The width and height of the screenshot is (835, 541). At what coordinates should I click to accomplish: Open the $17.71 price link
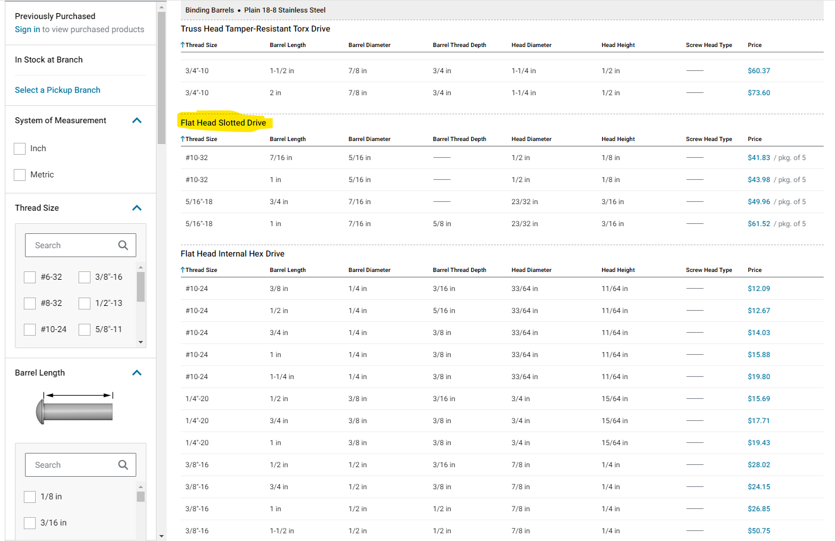(x=759, y=421)
